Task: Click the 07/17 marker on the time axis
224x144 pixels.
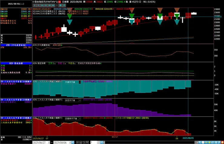Action: click(x=114, y=137)
